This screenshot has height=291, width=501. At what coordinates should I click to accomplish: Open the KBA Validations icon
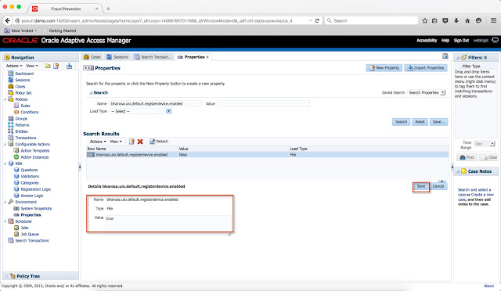tap(16, 176)
